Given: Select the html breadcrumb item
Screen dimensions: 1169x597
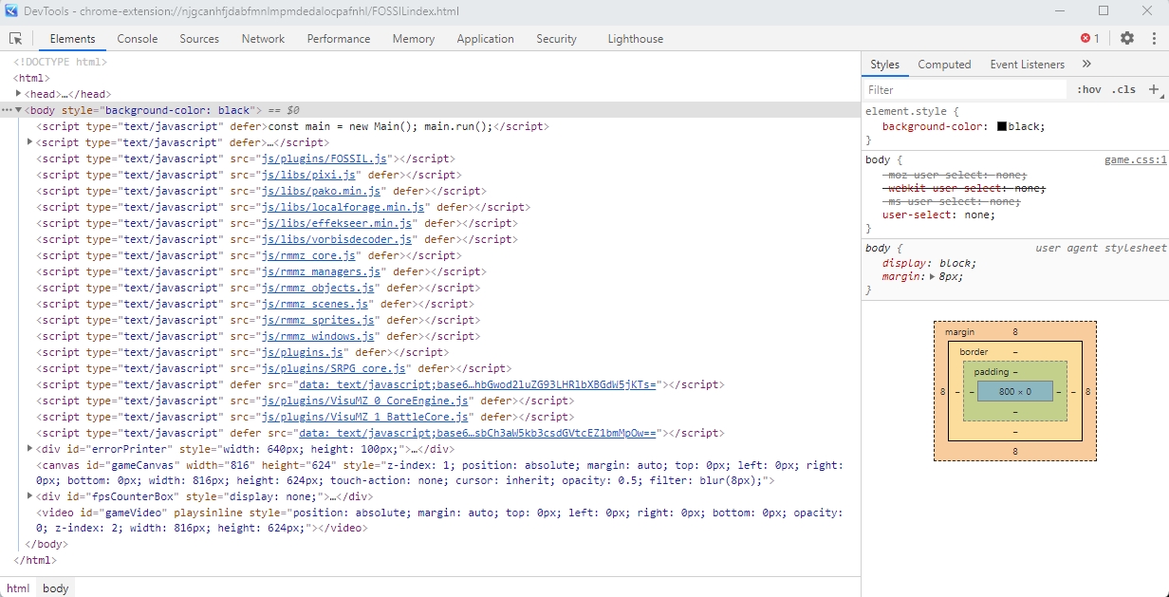Looking at the screenshot, I should click(17, 588).
